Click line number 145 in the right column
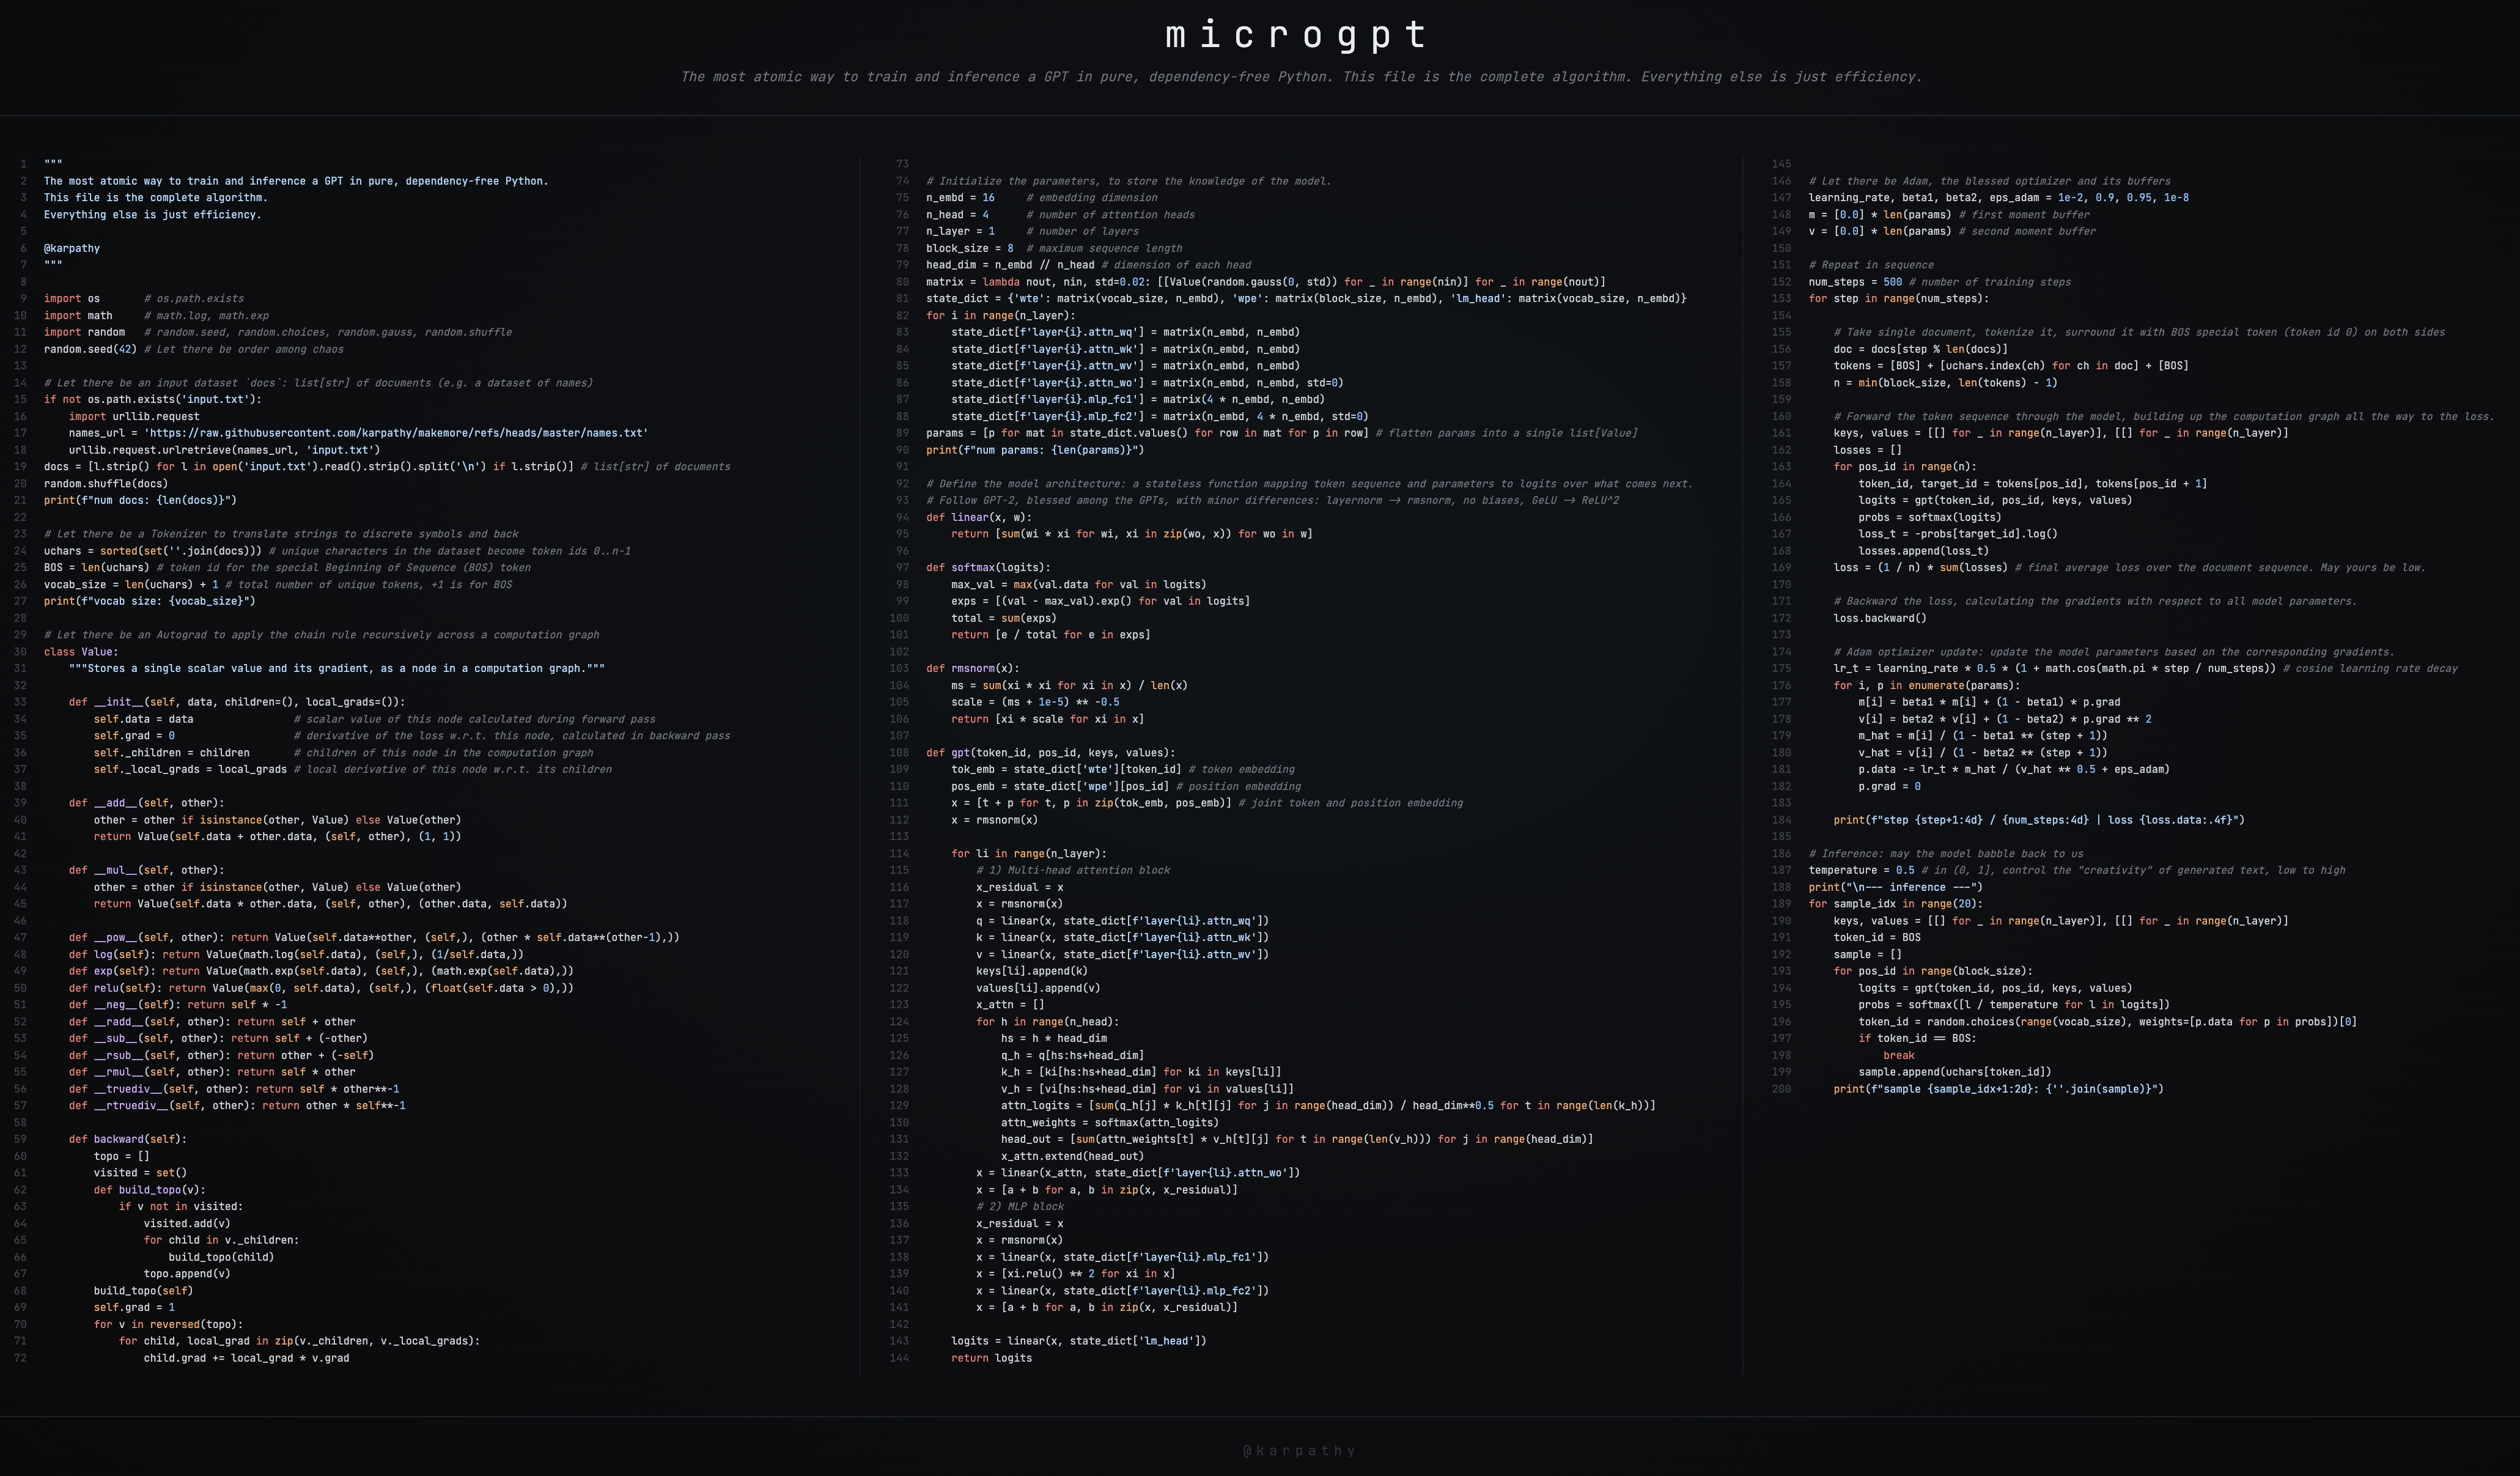The width and height of the screenshot is (2520, 1476). click(1782, 163)
